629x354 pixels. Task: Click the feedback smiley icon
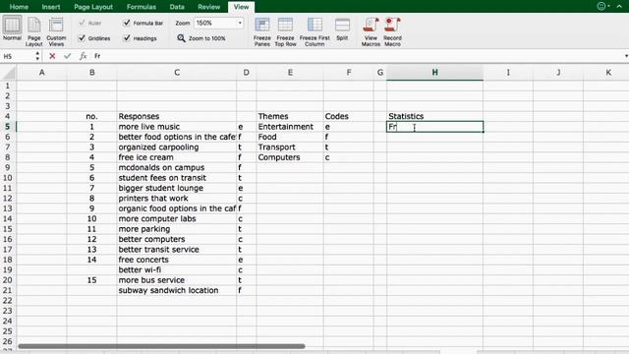tap(601, 6)
